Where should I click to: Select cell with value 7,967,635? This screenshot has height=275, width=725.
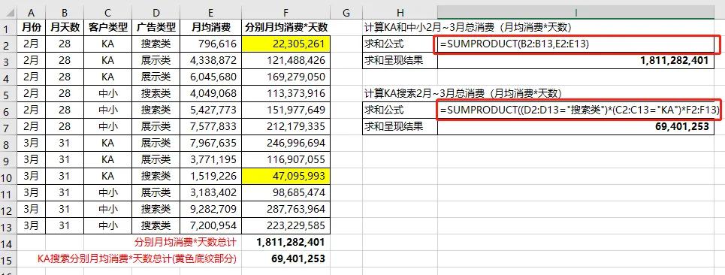tap(210, 144)
